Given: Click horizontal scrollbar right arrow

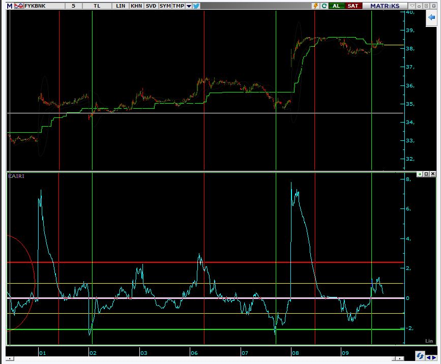Looking at the screenshot, I should coord(400,358).
